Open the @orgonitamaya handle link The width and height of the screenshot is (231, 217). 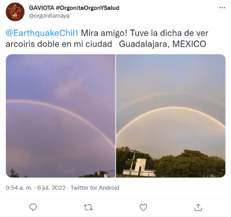[49, 16]
